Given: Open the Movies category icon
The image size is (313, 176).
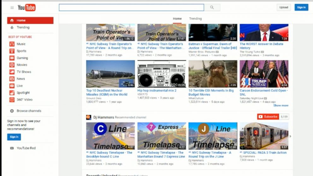Looking at the screenshot, I should click(x=12, y=65).
